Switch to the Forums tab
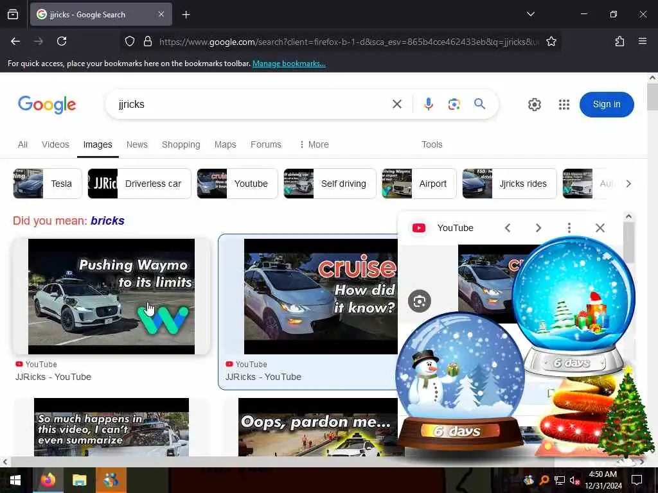 point(265,144)
